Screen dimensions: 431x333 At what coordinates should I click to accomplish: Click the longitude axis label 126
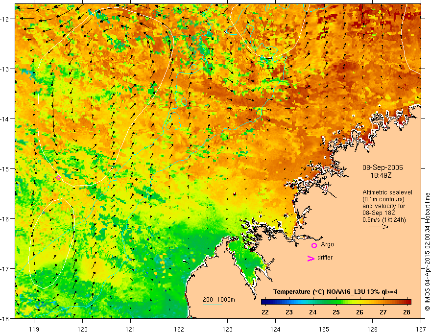click(x=372, y=329)
